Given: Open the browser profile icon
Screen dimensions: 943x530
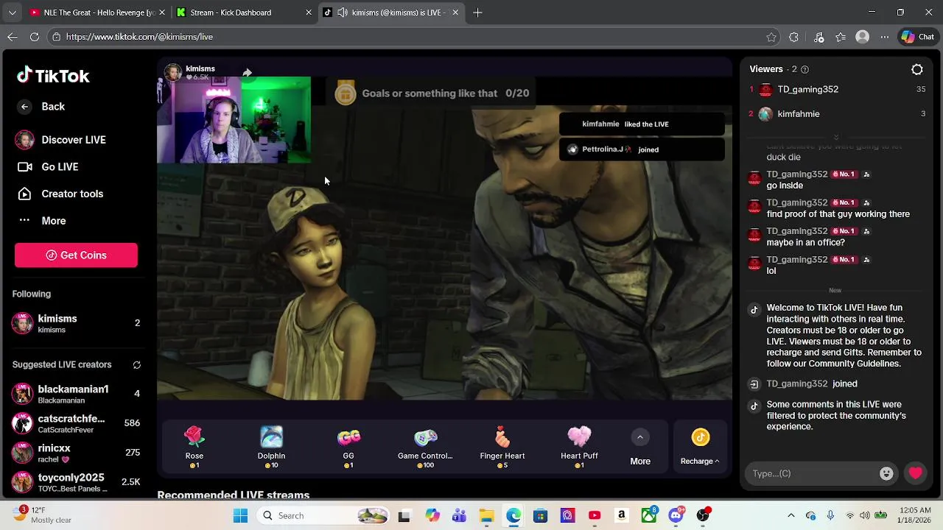Looking at the screenshot, I should click(x=863, y=37).
